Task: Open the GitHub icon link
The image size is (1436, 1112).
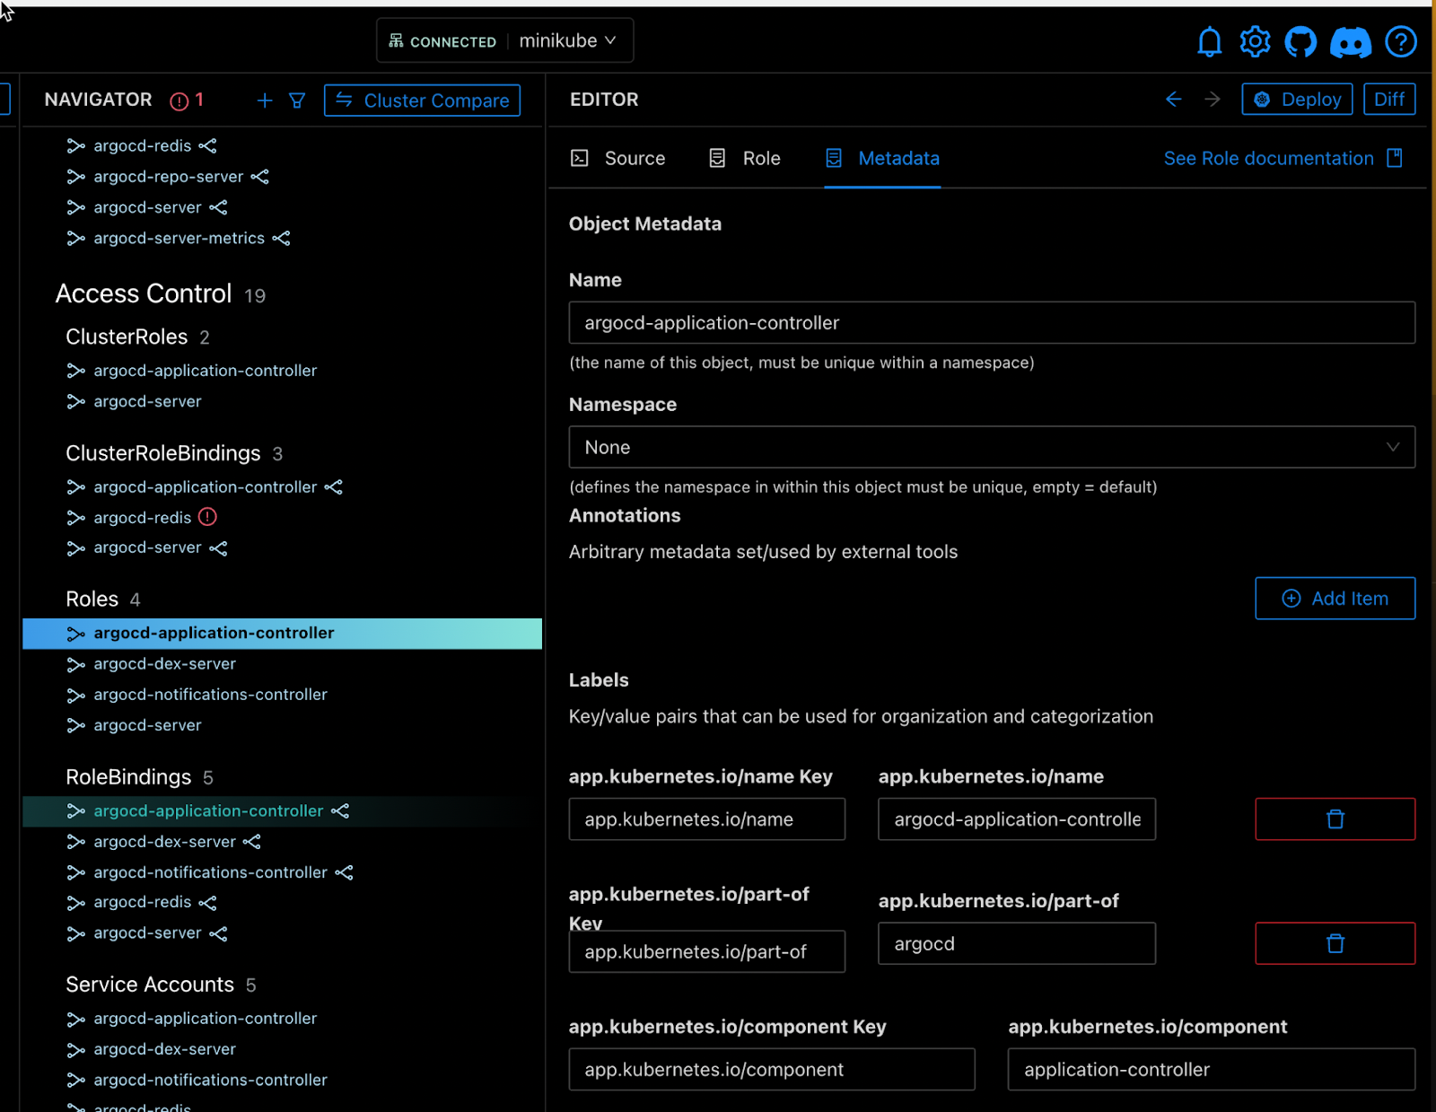Action: [1300, 41]
